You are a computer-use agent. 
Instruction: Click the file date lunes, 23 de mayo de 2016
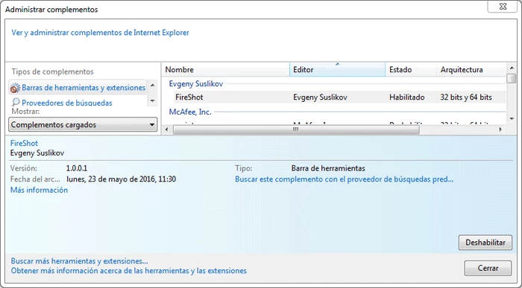(121, 179)
